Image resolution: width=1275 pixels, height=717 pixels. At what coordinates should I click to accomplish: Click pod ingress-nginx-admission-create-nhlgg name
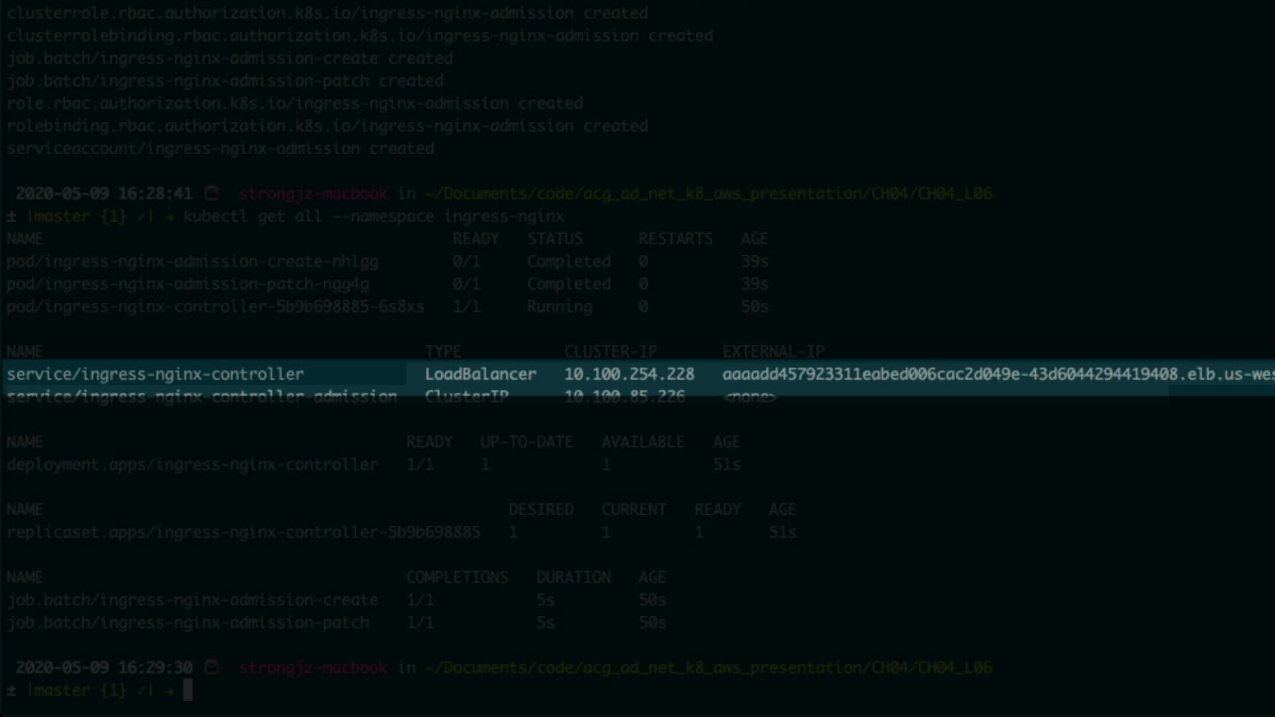(193, 262)
